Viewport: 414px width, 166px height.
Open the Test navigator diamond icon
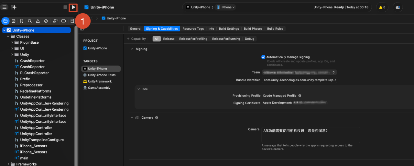(46, 21)
